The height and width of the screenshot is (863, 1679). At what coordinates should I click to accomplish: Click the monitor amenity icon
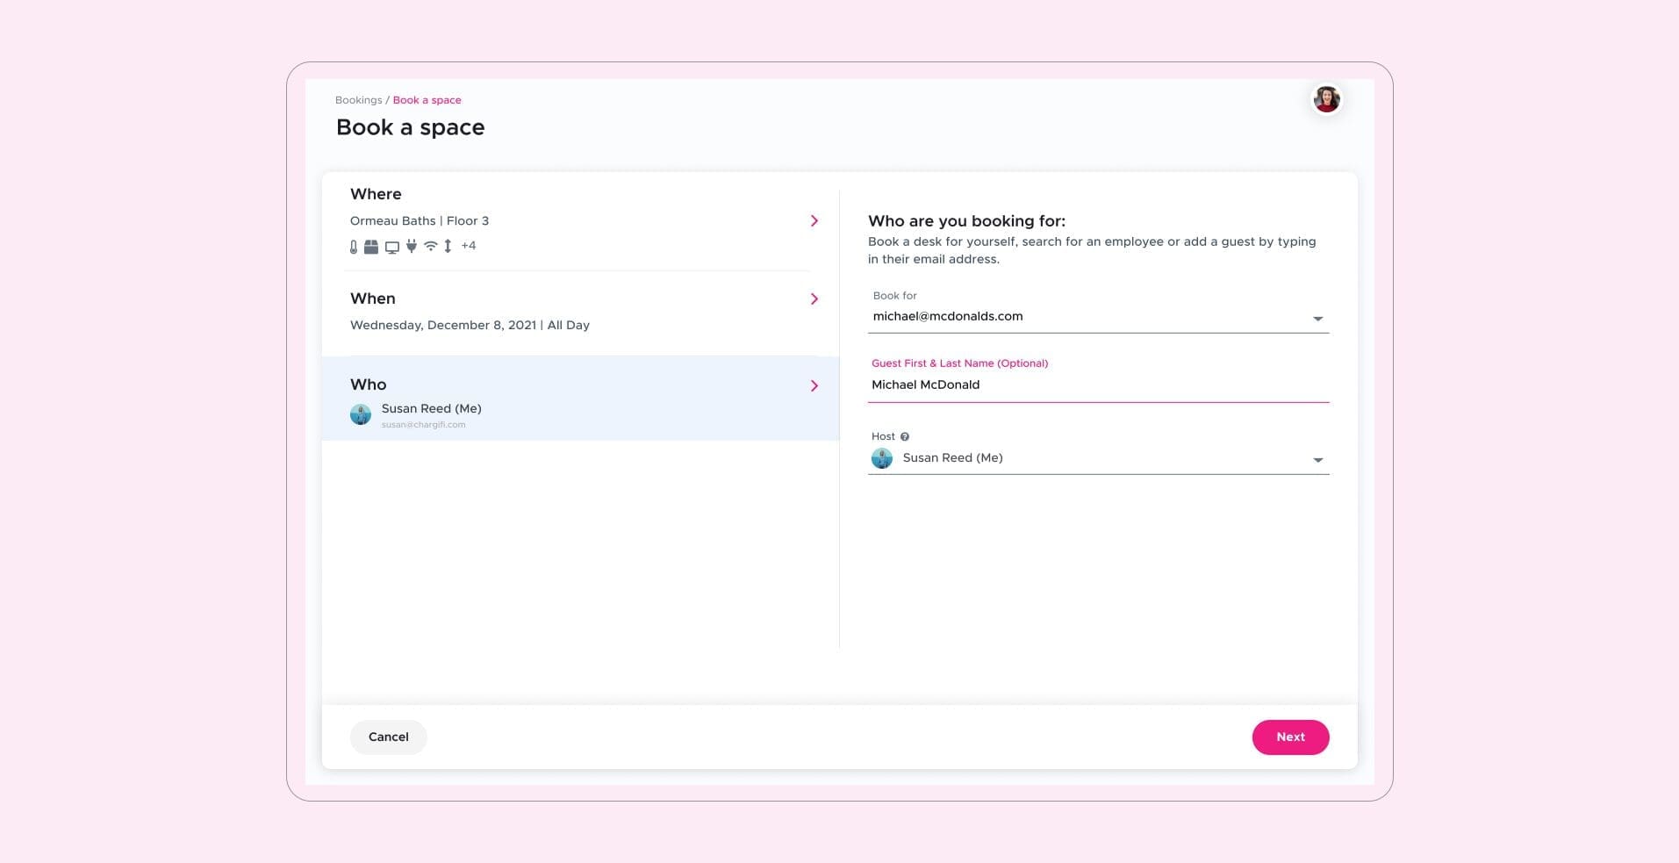click(392, 246)
